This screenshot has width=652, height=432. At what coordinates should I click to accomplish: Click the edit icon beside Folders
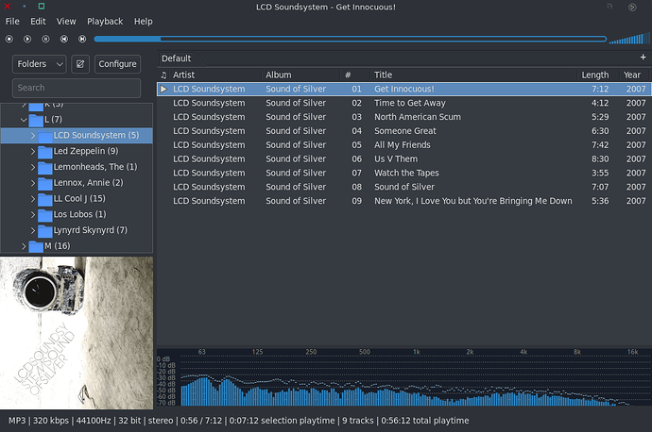tap(80, 64)
